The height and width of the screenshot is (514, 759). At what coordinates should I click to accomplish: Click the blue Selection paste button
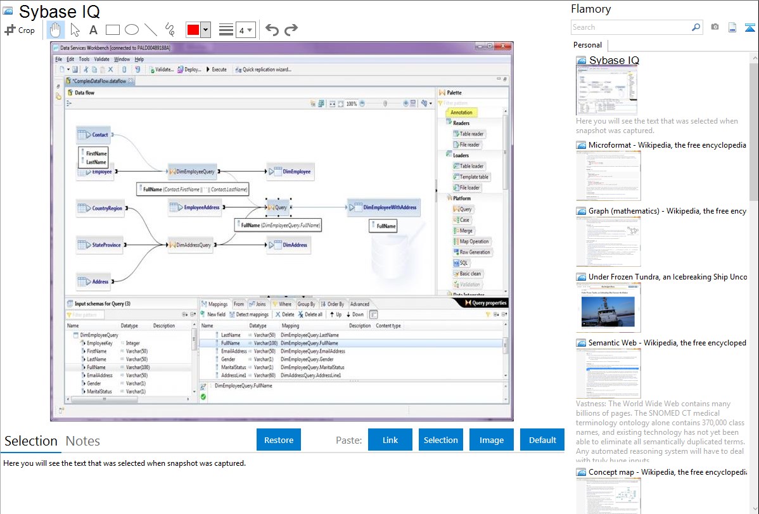click(x=440, y=440)
